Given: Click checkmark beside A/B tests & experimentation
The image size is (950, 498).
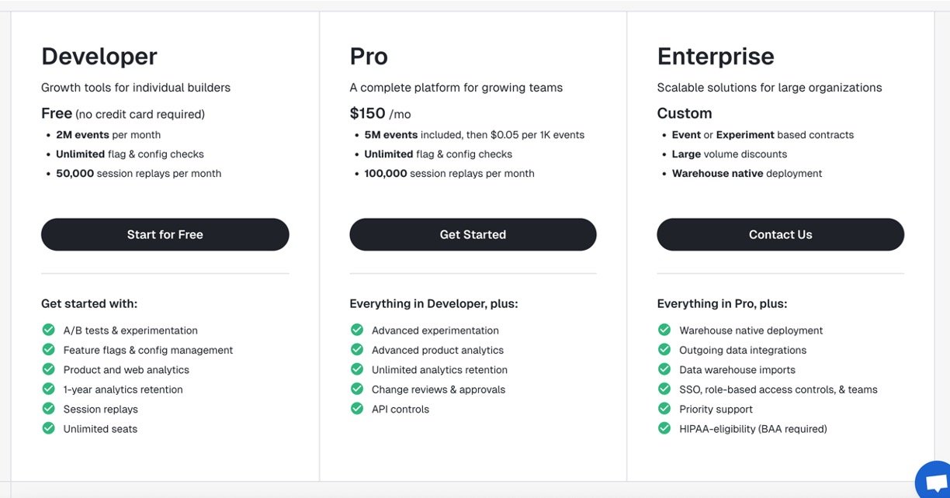Looking at the screenshot, I should coord(48,330).
